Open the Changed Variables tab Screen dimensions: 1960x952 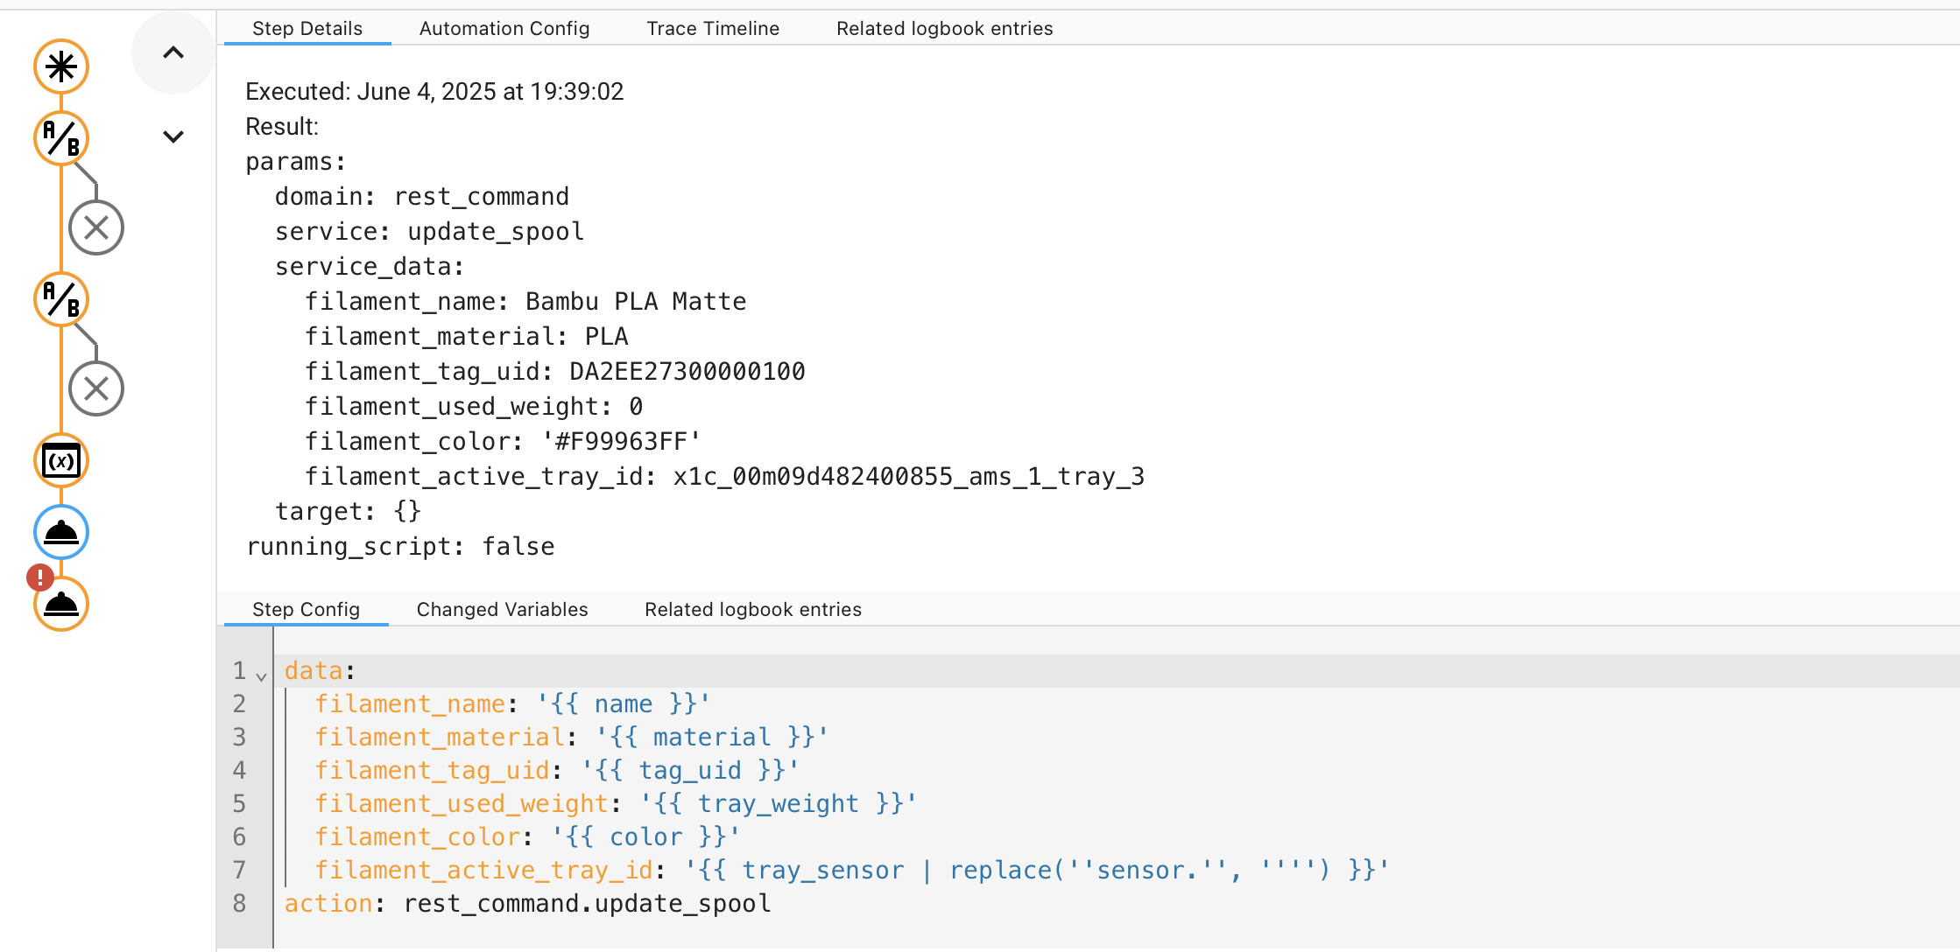coord(502,609)
